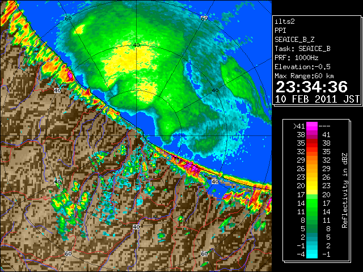
Task: Click the 'SEAICE_B_Z' product name
Action: 294,40
